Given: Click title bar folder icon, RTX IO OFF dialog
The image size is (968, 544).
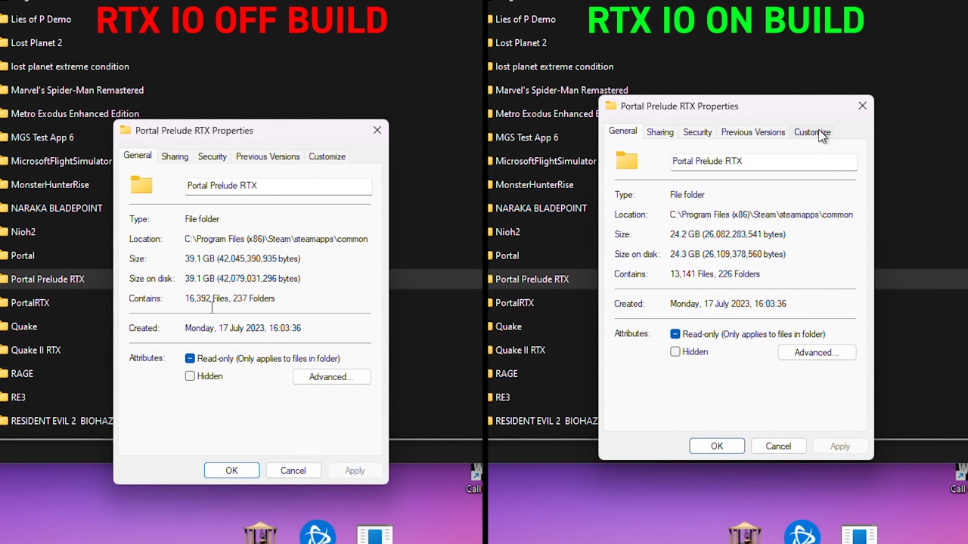Looking at the screenshot, I should [x=126, y=130].
